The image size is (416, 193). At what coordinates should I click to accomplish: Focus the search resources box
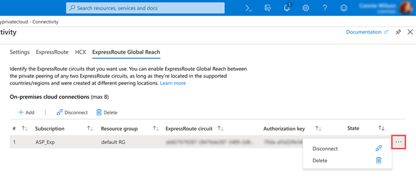145,8
